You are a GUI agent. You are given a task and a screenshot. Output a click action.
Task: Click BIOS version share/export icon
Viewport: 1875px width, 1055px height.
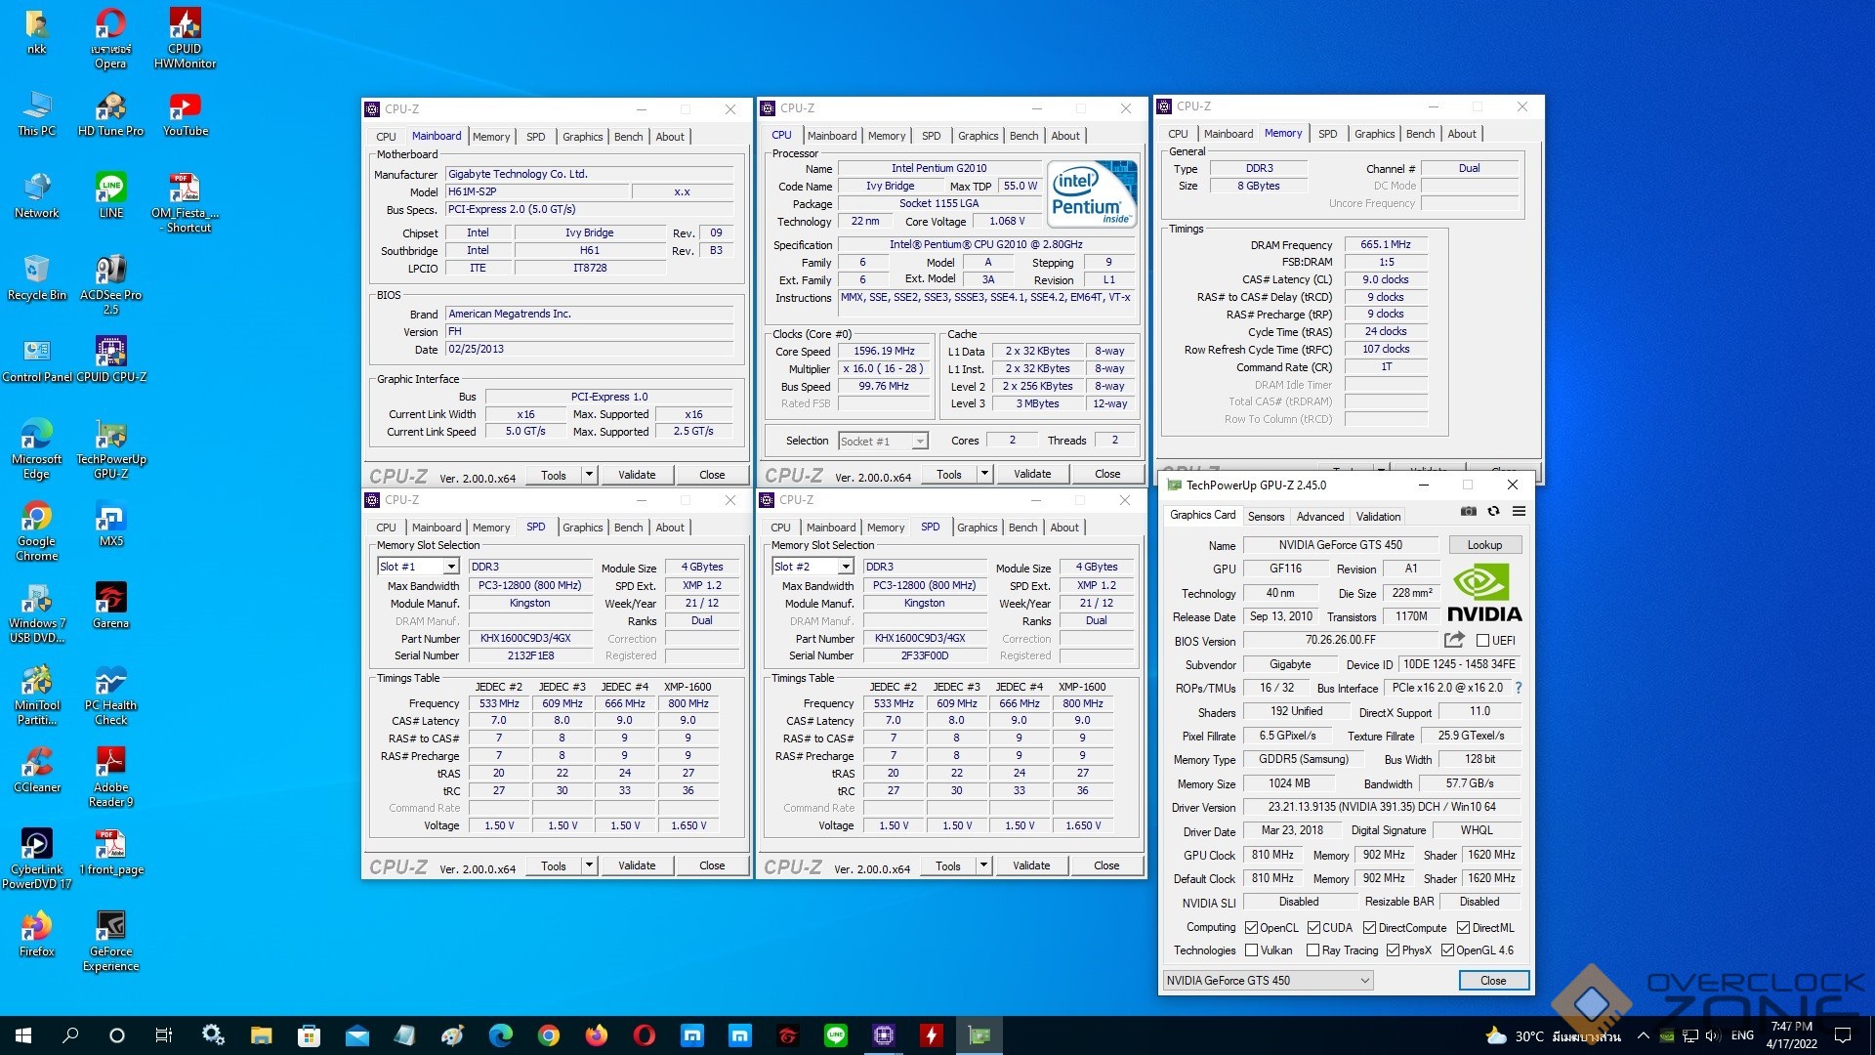click(1454, 640)
